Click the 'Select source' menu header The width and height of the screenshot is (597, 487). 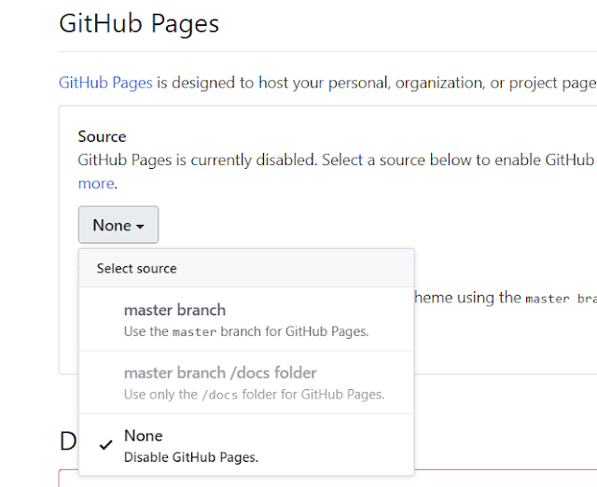tap(246, 268)
